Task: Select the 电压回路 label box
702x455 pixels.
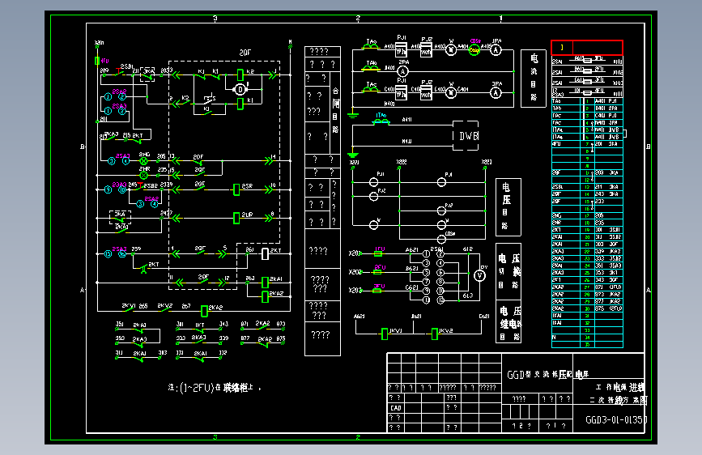Action: coord(508,207)
